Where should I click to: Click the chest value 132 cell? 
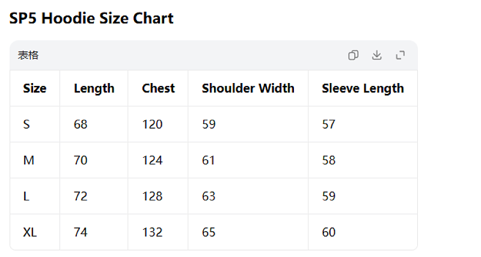pos(158,232)
